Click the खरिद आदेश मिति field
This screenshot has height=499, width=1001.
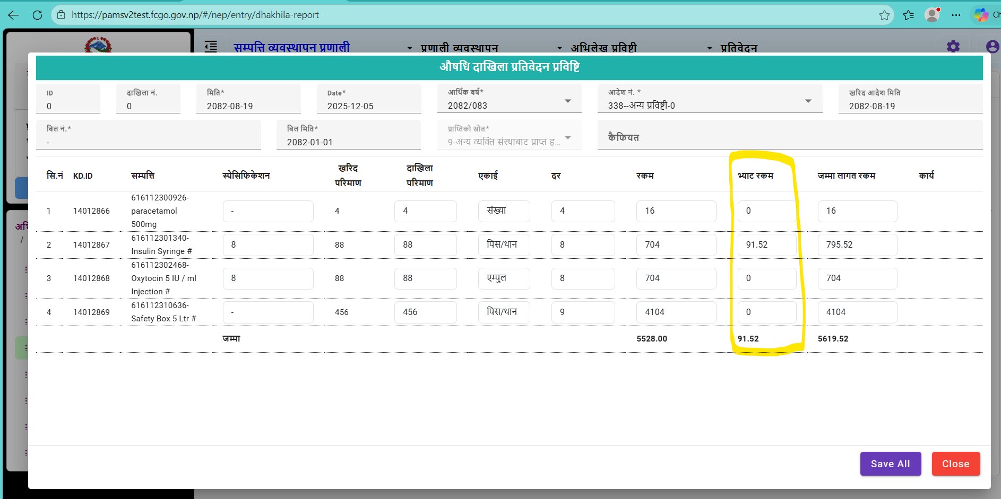(911, 99)
